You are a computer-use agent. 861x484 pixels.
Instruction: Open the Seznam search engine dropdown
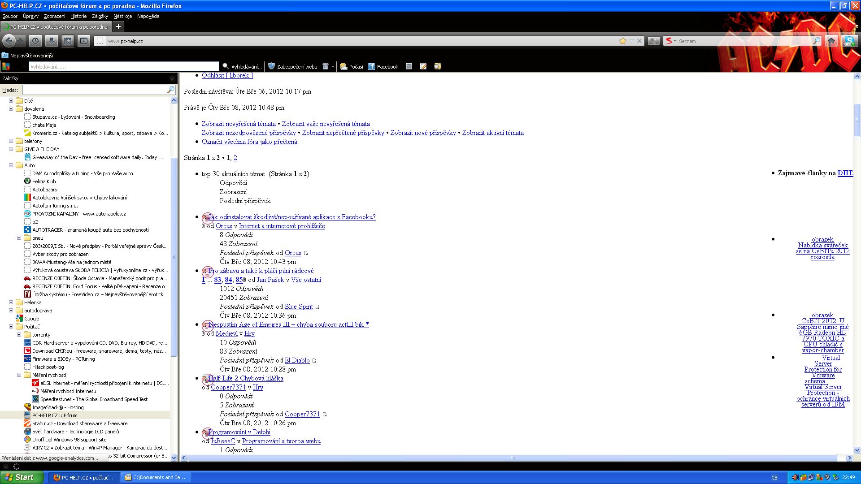670,41
